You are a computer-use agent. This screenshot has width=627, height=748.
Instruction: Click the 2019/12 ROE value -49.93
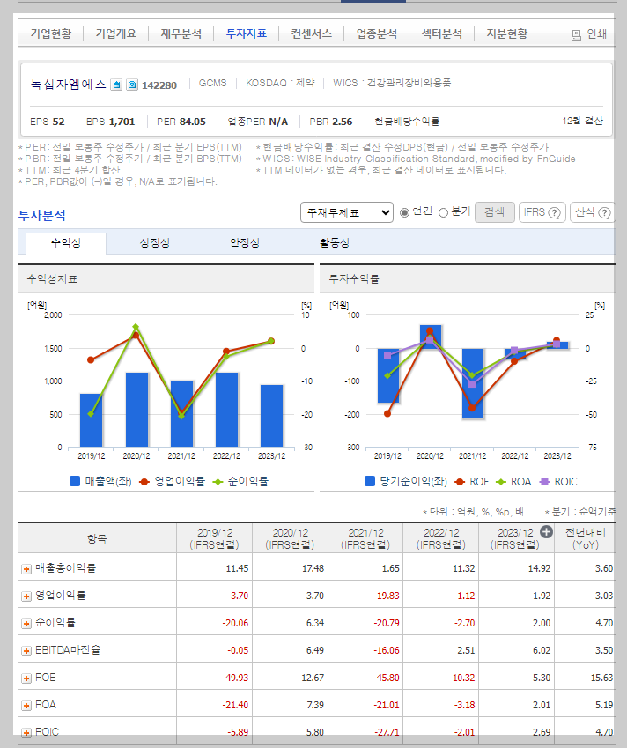(x=235, y=678)
